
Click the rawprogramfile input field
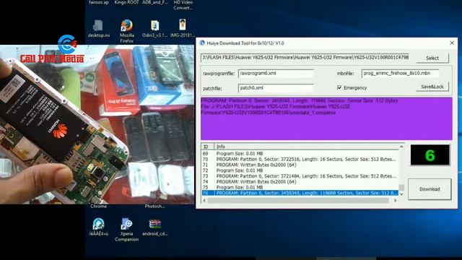click(x=276, y=74)
